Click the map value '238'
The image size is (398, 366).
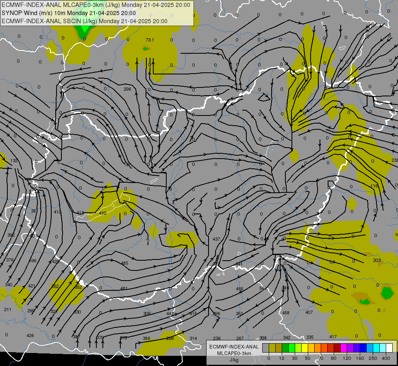(x=395, y=160)
